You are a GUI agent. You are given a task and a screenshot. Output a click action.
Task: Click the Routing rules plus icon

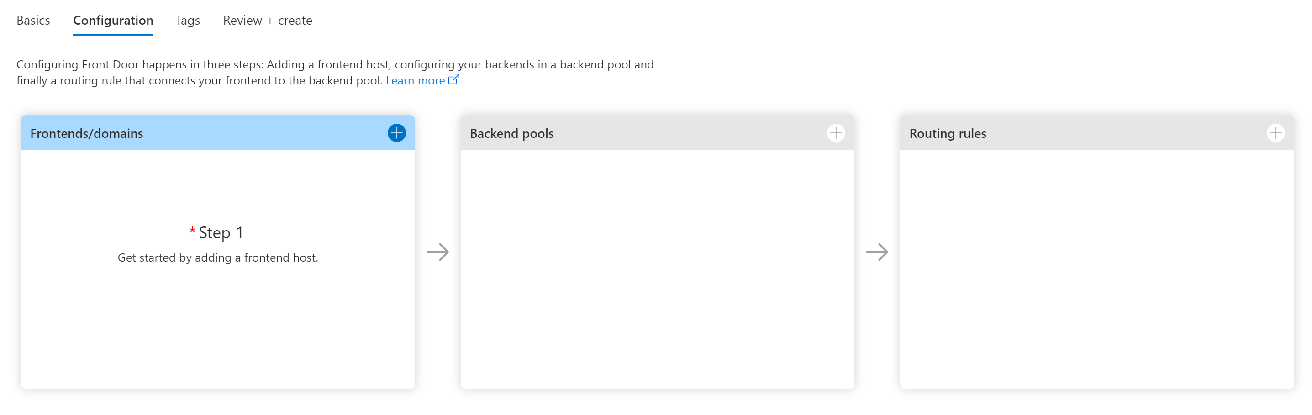click(x=1275, y=133)
